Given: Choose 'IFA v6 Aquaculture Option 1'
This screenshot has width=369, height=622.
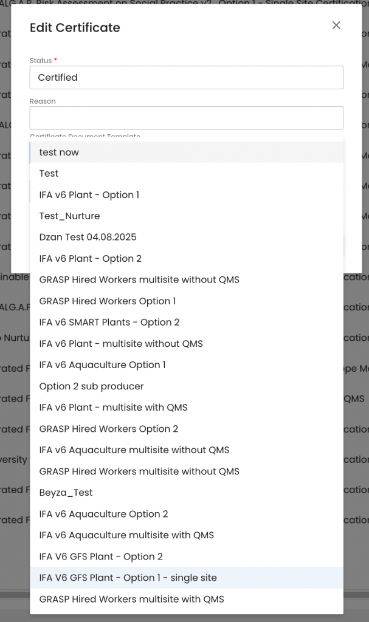Looking at the screenshot, I should point(102,365).
